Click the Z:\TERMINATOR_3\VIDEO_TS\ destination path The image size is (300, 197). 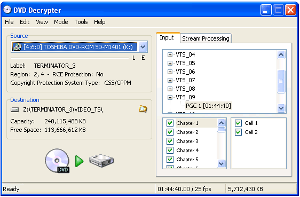[x=63, y=109]
